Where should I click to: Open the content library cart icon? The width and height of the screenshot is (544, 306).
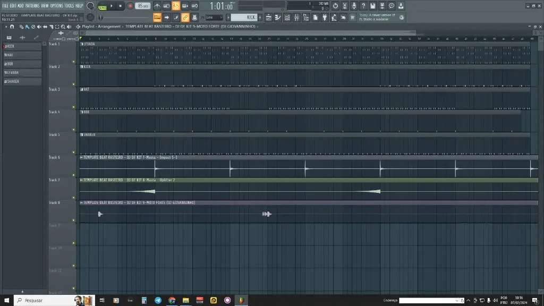(x=353, y=18)
